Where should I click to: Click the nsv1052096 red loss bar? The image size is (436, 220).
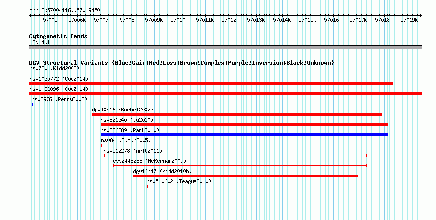pyautogui.click(x=225, y=94)
